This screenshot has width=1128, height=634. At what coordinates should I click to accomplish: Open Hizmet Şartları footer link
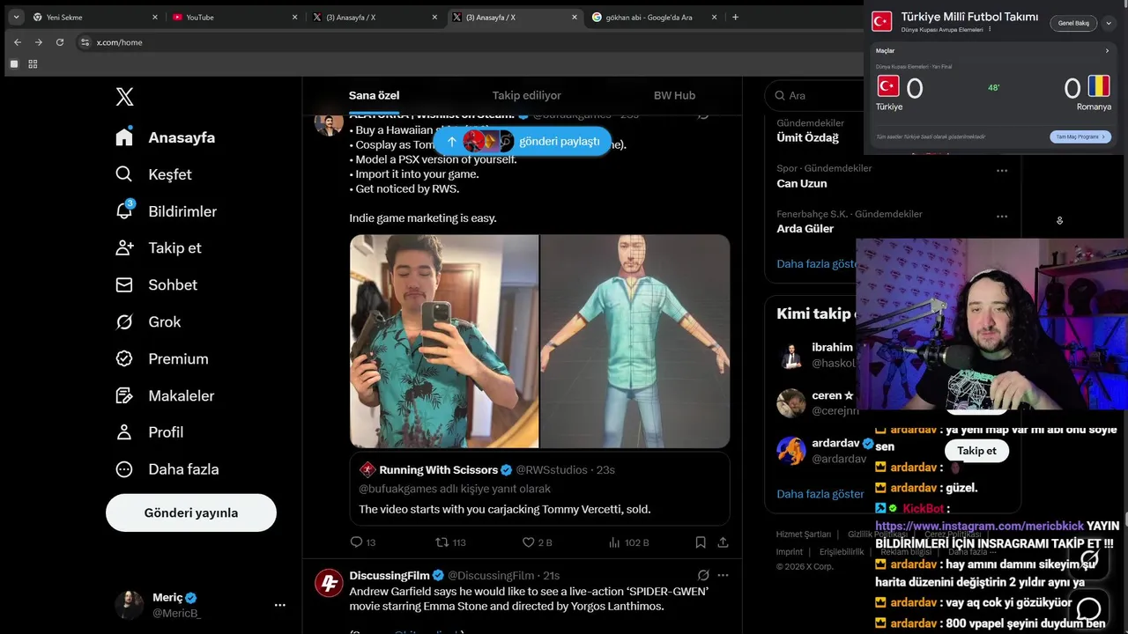click(803, 534)
